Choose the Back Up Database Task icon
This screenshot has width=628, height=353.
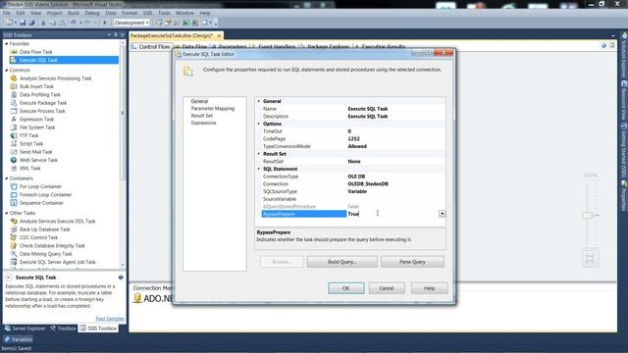point(14,229)
